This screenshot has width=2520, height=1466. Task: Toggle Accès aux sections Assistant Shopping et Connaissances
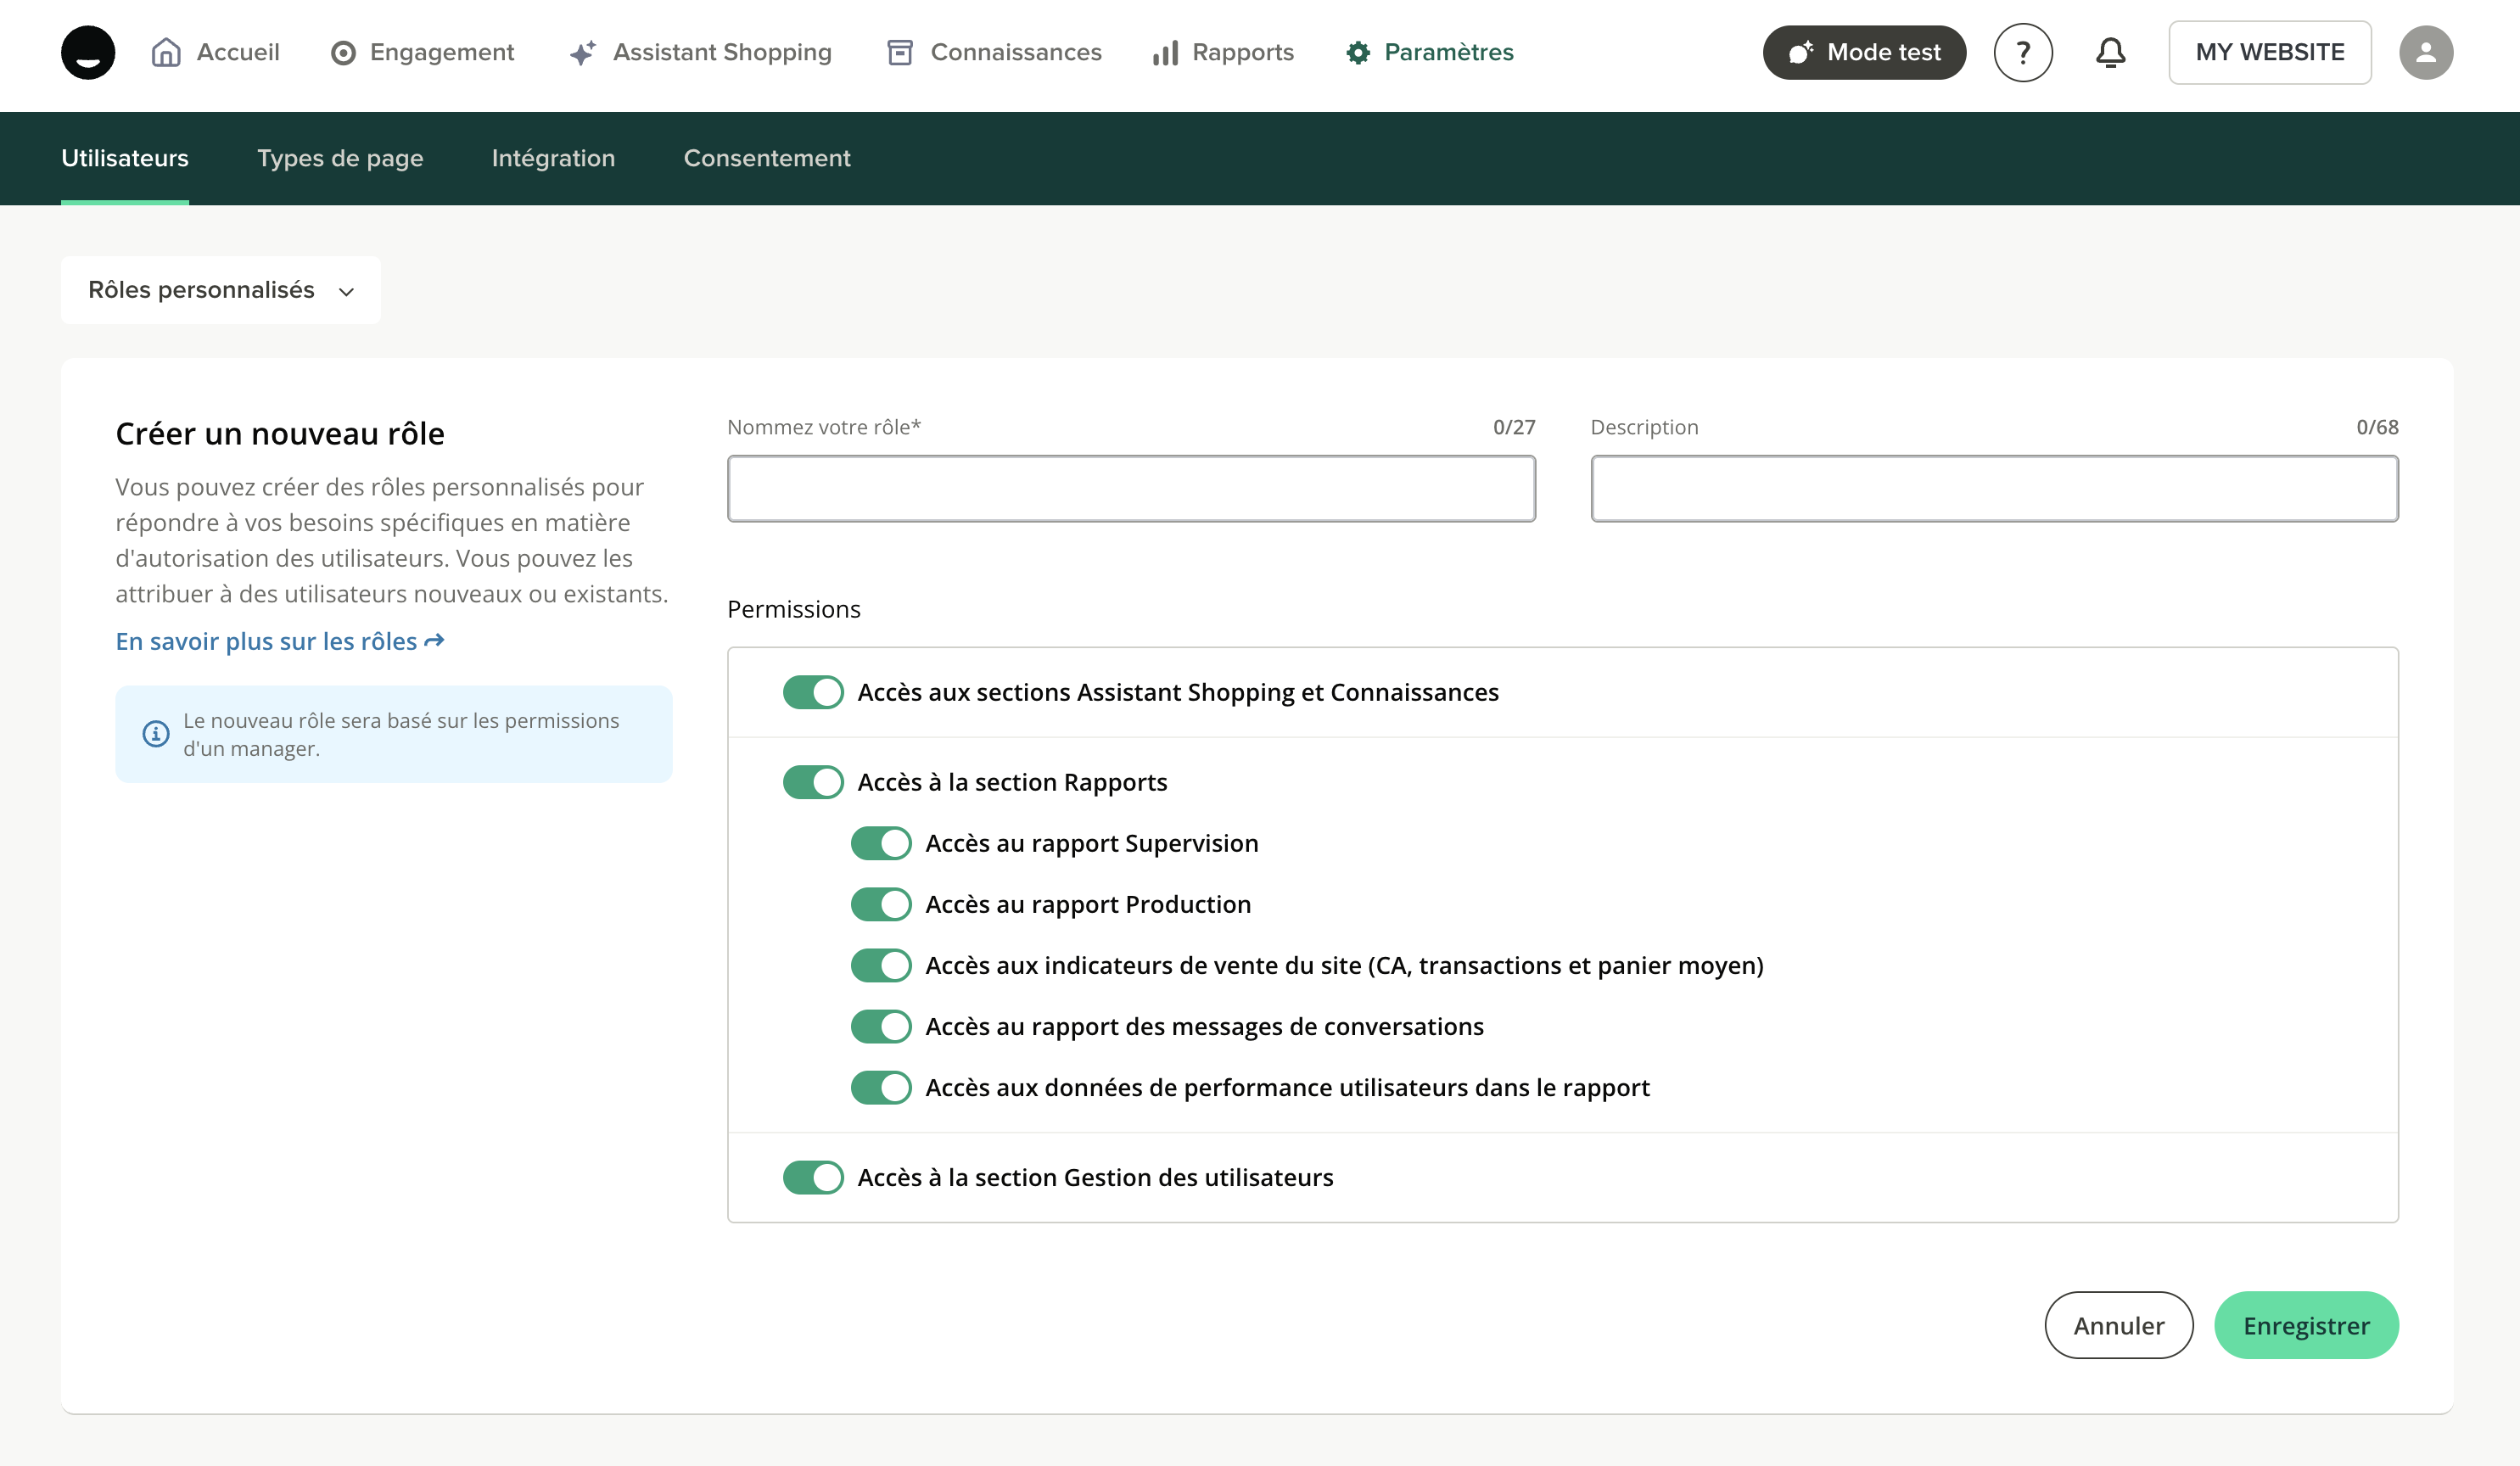point(813,692)
